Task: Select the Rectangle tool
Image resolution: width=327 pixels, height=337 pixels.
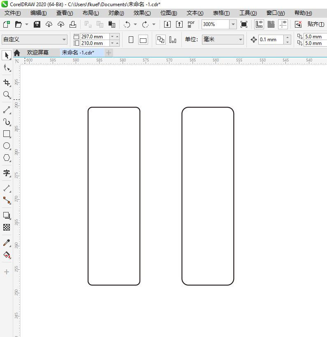Action: coord(7,134)
